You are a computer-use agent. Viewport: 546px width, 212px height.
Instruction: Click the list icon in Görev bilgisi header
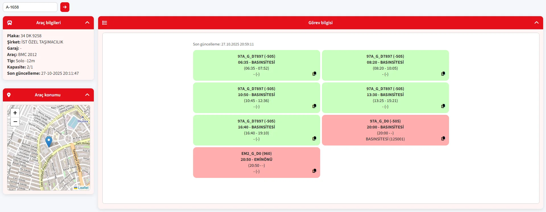tap(105, 23)
